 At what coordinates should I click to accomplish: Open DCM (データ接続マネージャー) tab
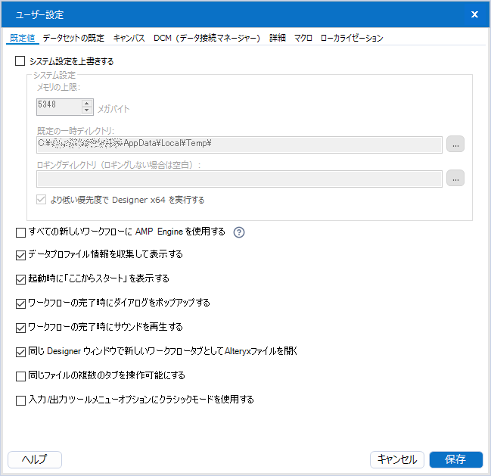207,38
